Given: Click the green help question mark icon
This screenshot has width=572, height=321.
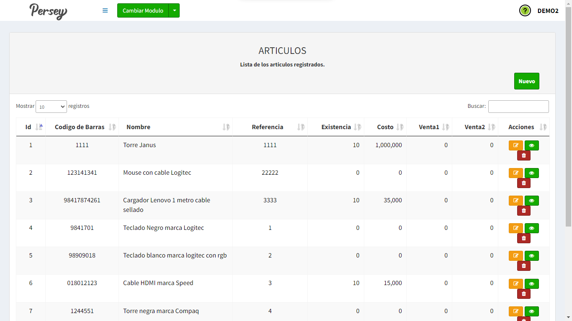Looking at the screenshot, I should pyautogui.click(x=525, y=11).
